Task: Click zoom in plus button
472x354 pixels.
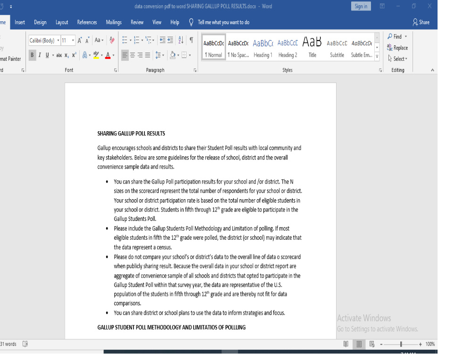Action: coord(420,344)
